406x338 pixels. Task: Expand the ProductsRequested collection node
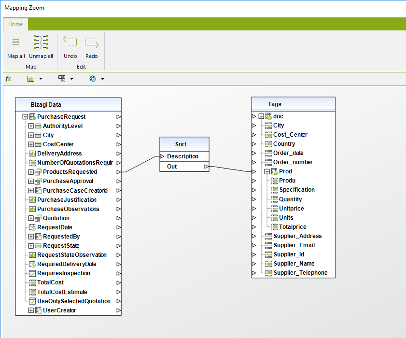31,172
